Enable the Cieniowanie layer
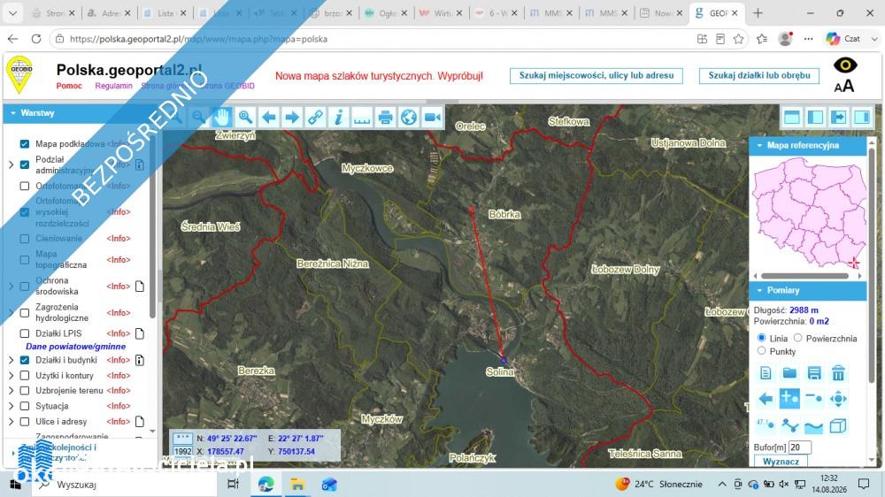 click(24, 239)
